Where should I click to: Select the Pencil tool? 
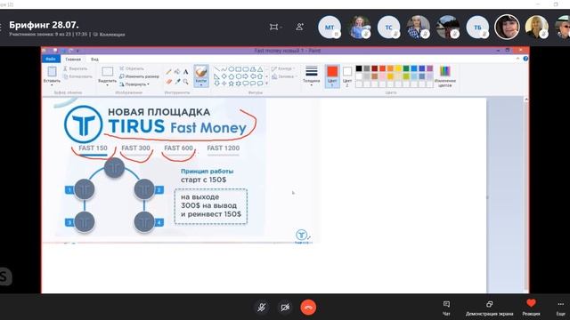pos(168,71)
